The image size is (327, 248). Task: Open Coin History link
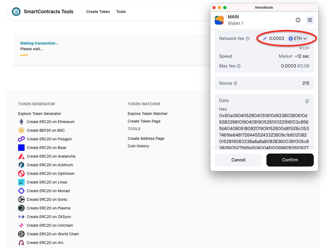pyautogui.click(x=138, y=146)
